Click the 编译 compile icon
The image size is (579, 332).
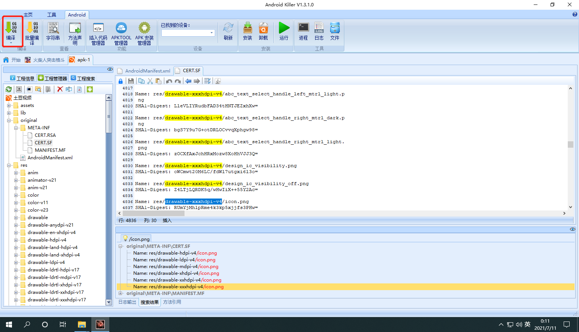pyautogui.click(x=11, y=32)
